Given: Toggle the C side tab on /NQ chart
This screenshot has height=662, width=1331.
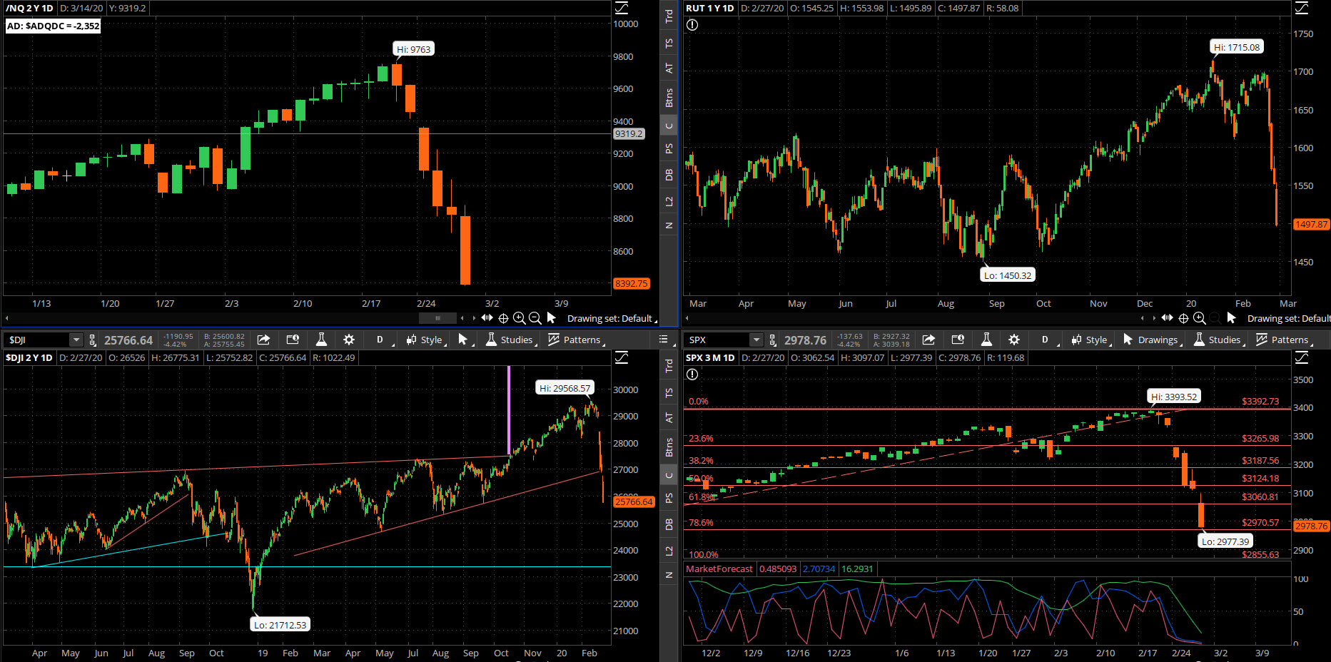Looking at the screenshot, I should click(669, 126).
